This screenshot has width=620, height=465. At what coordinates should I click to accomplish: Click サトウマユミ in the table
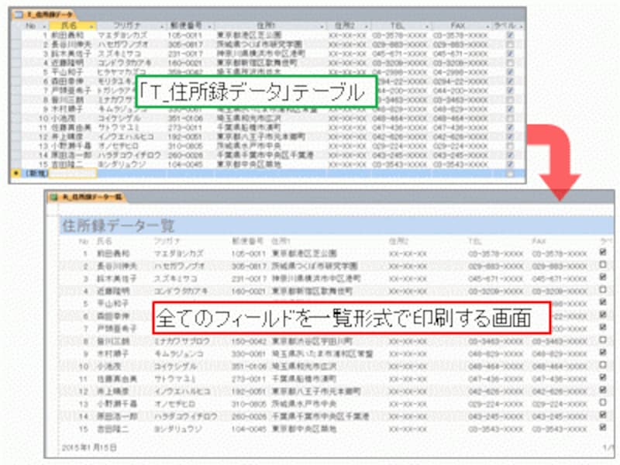119,127
